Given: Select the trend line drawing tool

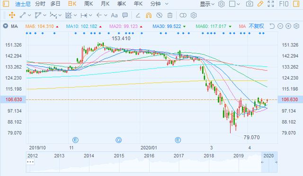Looking at the screenshot, I should 23,15.
